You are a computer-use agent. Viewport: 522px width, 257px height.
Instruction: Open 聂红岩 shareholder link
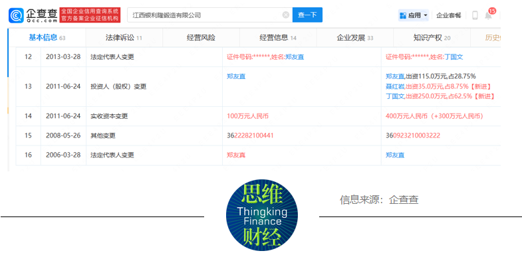(x=395, y=86)
